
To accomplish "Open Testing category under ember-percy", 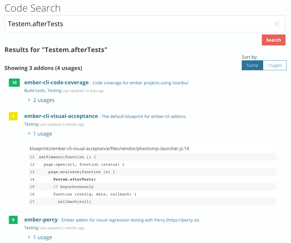I will [x=31, y=228].
